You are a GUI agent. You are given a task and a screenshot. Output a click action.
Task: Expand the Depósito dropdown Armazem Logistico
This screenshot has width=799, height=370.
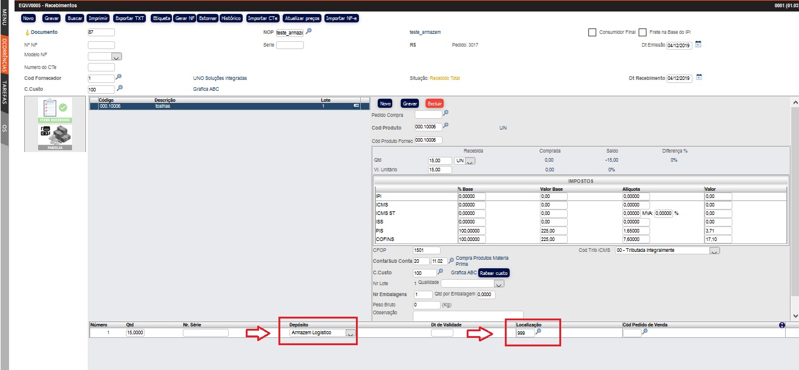[350, 333]
